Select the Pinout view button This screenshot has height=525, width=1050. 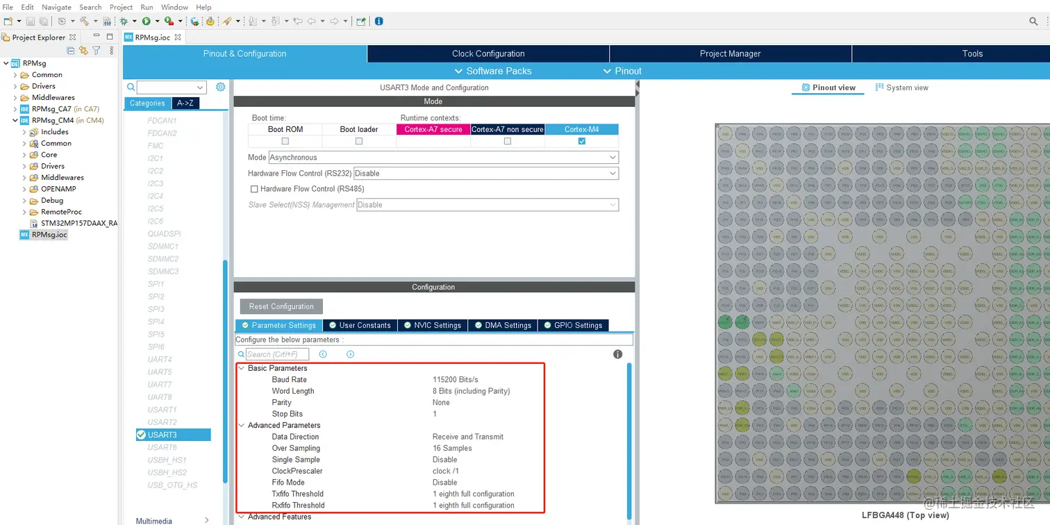[x=828, y=87]
